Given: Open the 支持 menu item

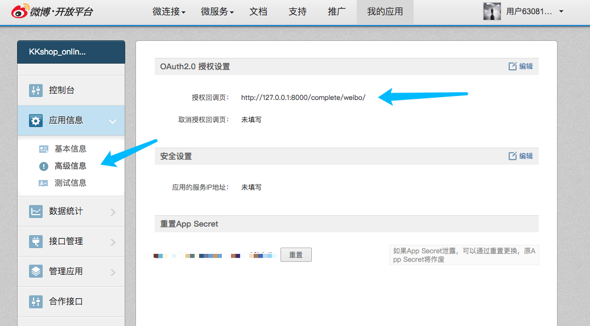Looking at the screenshot, I should point(297,11).
